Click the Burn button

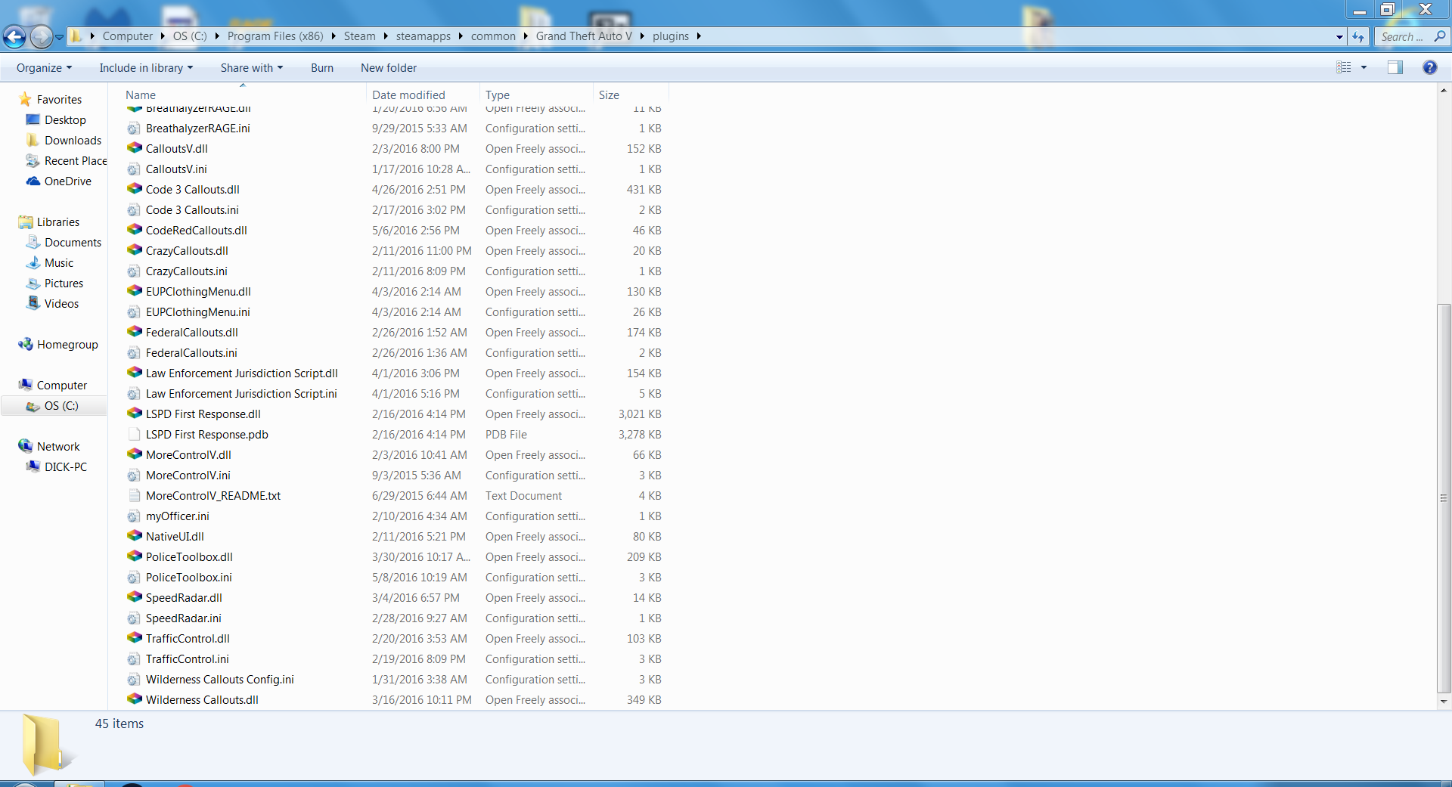[322, 68]
